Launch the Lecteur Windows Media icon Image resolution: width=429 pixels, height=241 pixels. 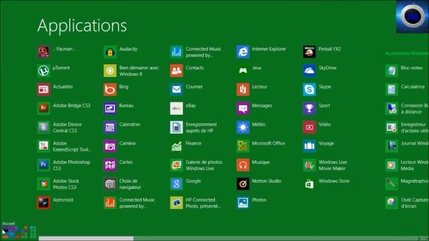pyautogui.click(x=391, y=165)
